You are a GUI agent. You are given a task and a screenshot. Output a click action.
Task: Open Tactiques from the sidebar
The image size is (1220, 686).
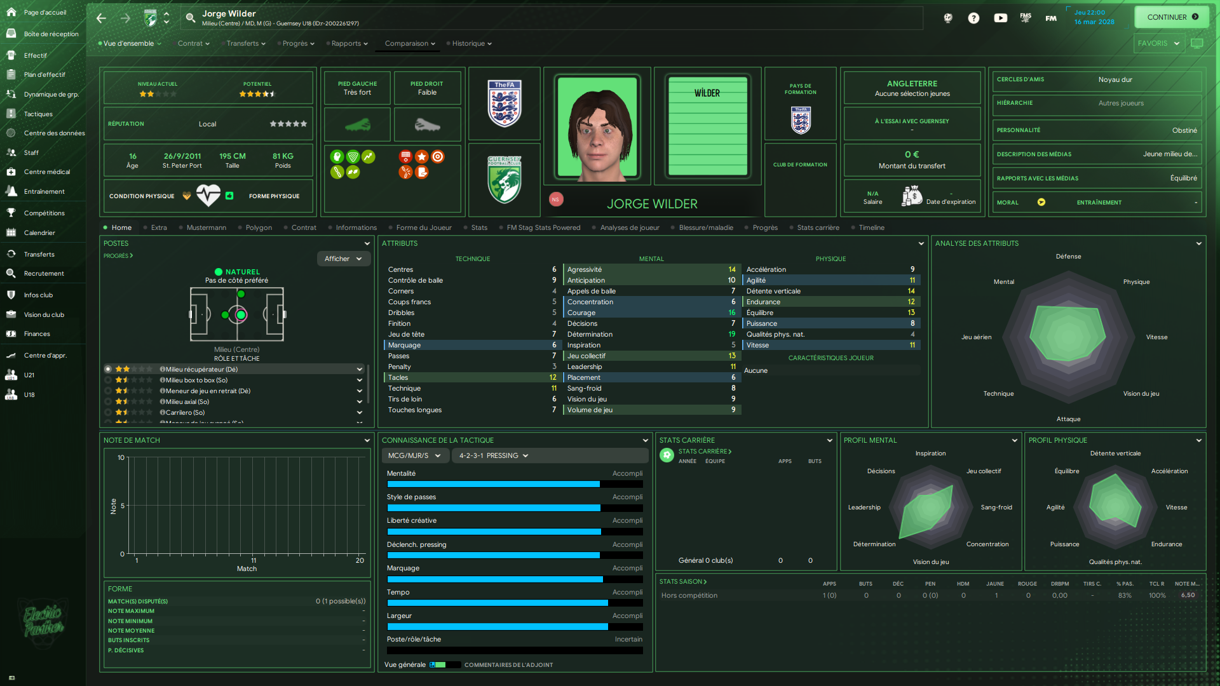point(38,114)
